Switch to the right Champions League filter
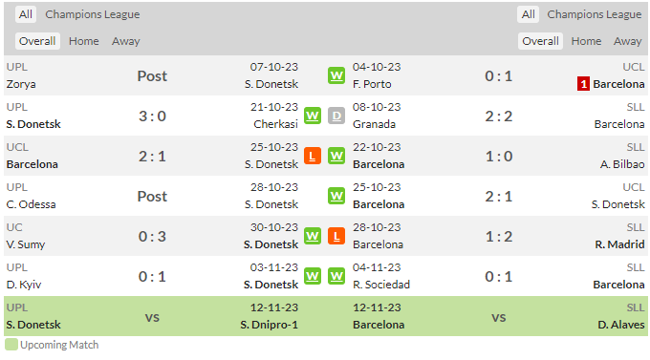This screenshot has width=650, height=360. pos(594,14)
